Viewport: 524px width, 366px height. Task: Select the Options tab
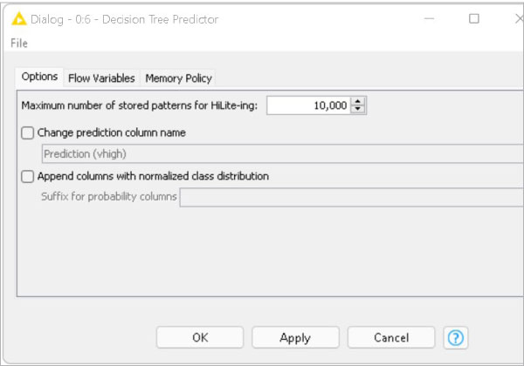click(x=39, y=77)
